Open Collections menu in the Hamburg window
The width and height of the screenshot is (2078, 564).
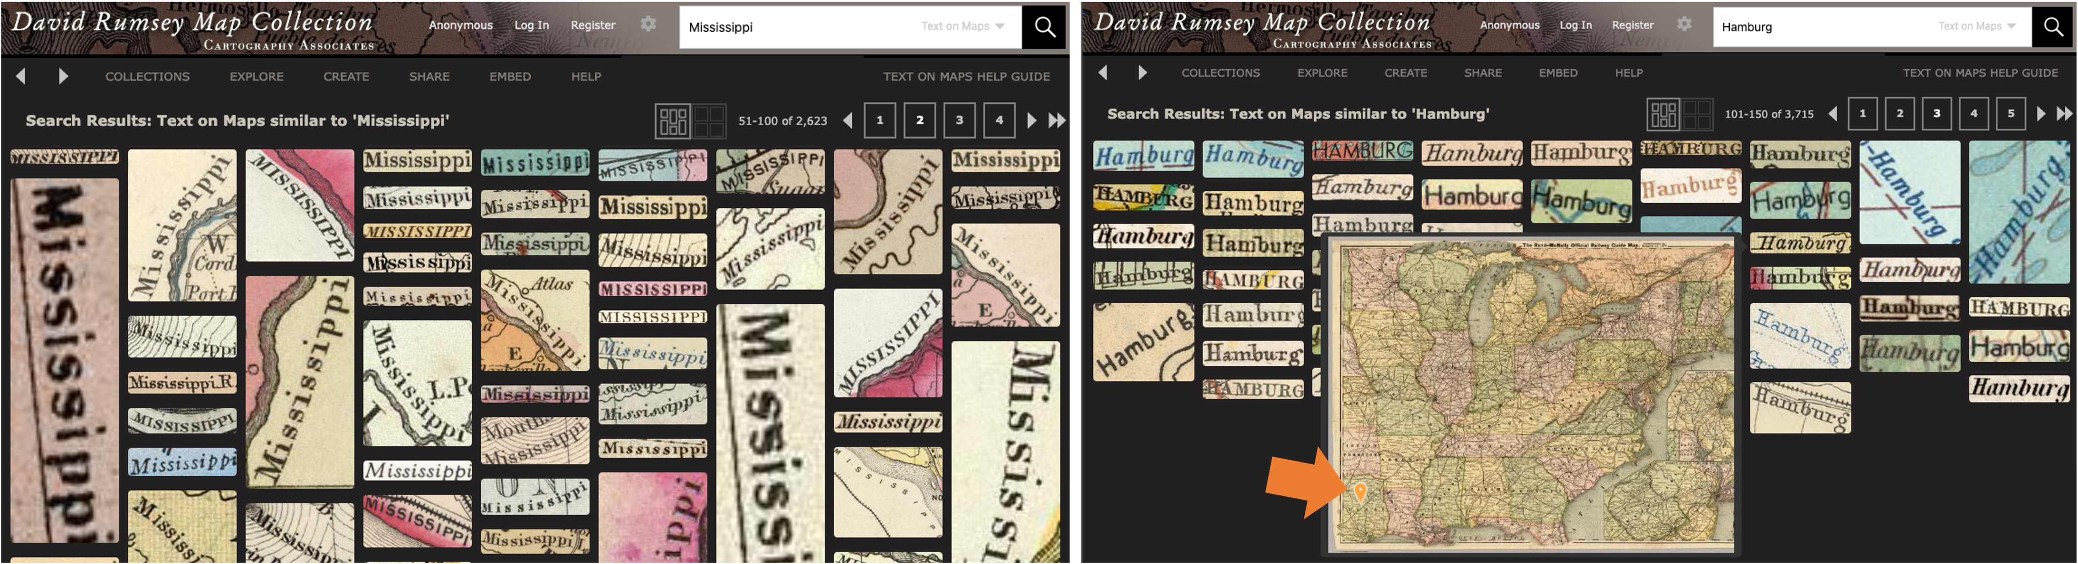[1221, 73]
